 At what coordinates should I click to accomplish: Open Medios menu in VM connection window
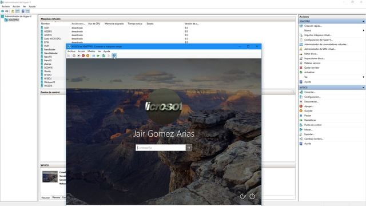(x=91, y=51)
